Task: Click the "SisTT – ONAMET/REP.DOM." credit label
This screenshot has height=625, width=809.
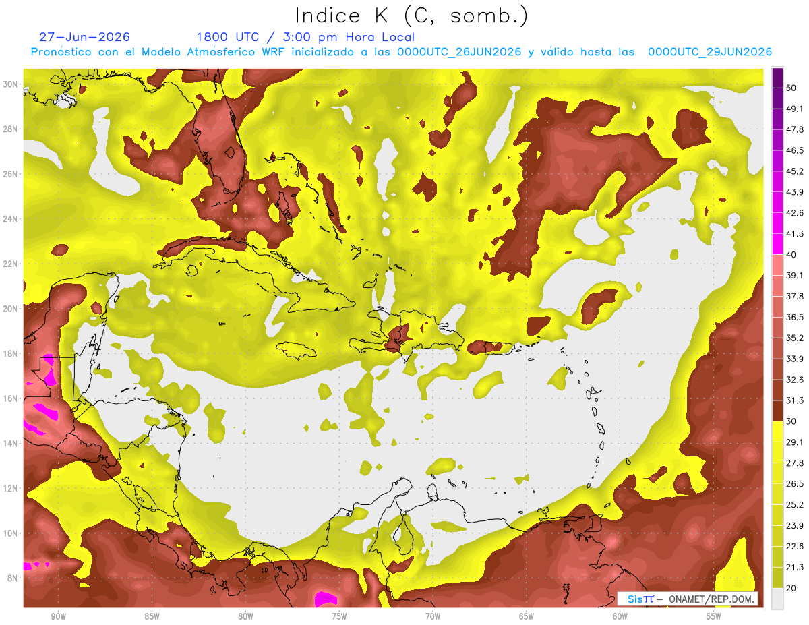Action: [688, 599]
